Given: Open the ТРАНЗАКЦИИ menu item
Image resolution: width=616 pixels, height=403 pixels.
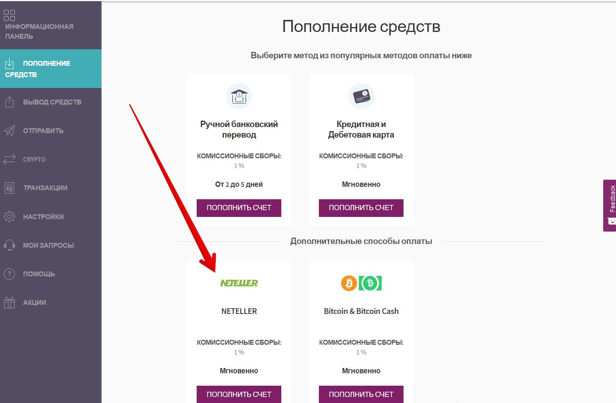Looking at the screenshot, I should [45, 188].
